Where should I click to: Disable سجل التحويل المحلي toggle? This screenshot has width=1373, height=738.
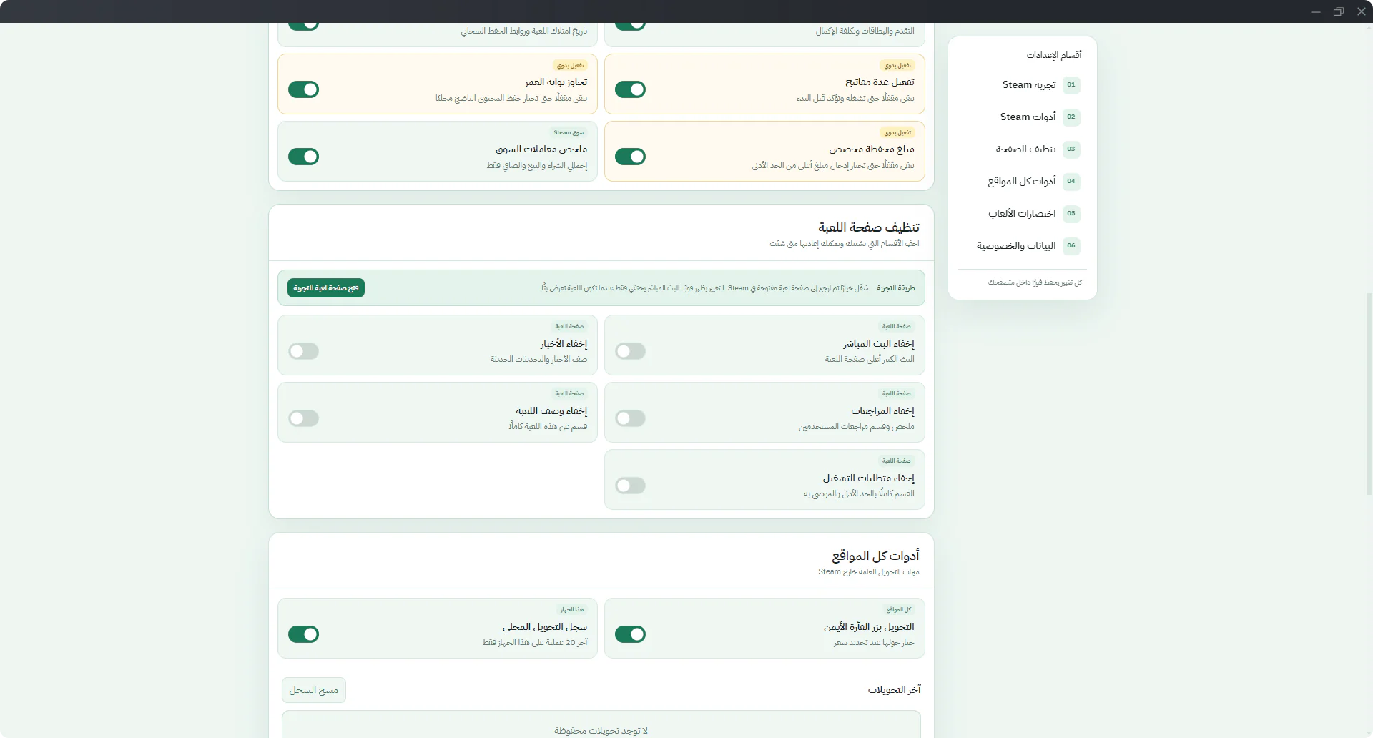(x=303, y=634)
